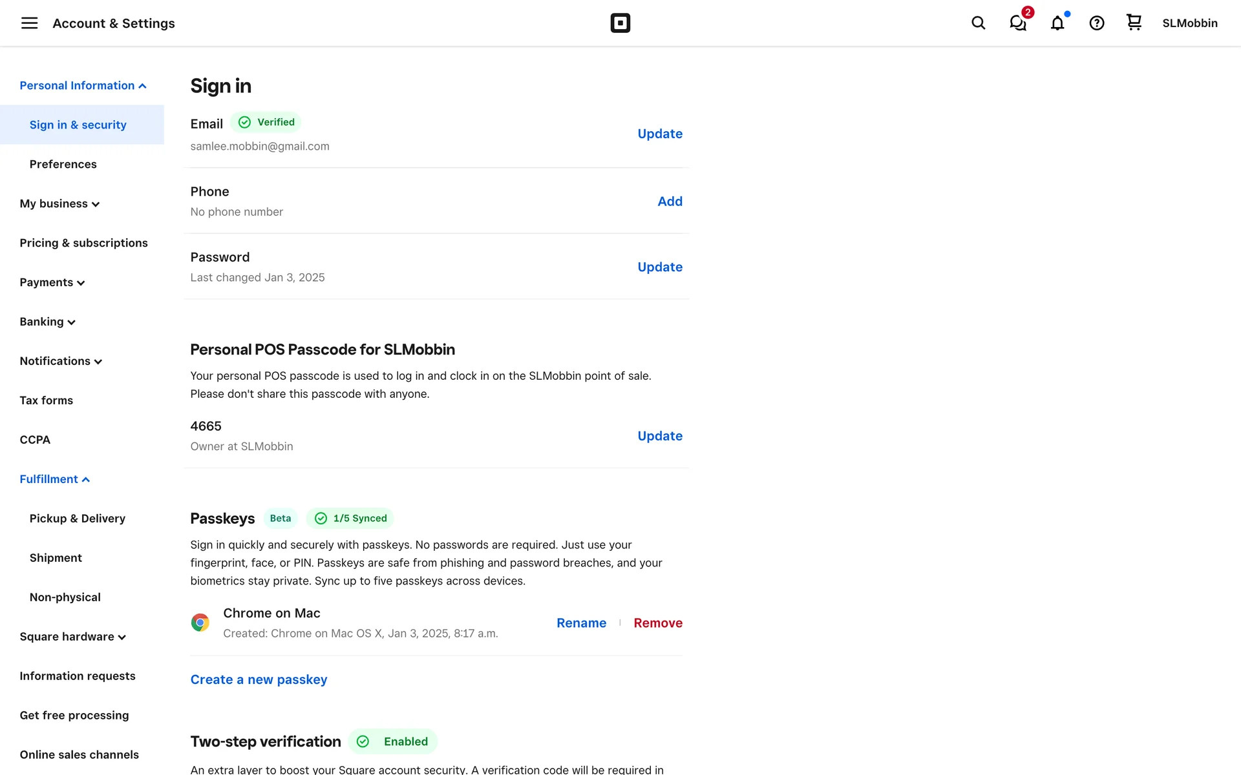Open the shopping cart icon

click(1134, 23)
